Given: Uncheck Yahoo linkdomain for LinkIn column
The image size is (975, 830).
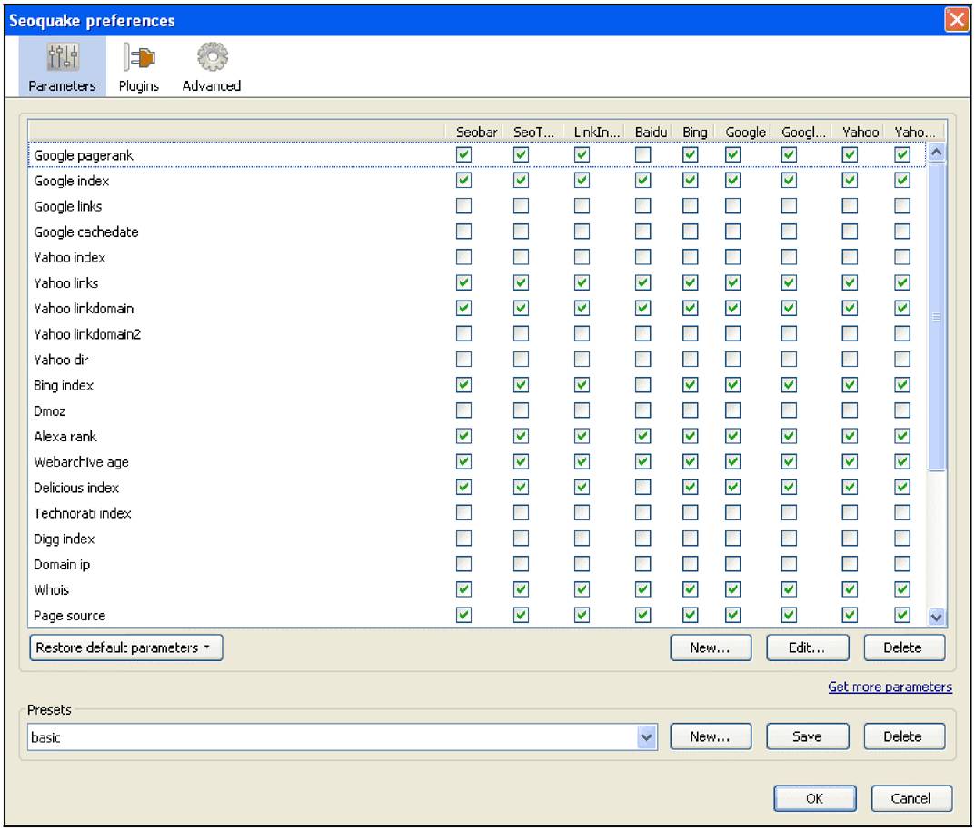Looking at the screenshot, I should 582,308.
